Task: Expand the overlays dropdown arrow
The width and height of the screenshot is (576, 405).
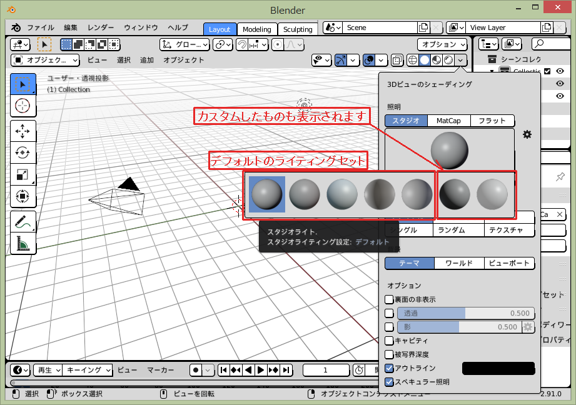Action: (381, 60)
